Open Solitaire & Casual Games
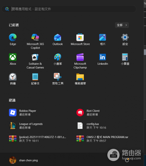Image resolution: width=146 pixels, height=166 pixels. point(35,61)
